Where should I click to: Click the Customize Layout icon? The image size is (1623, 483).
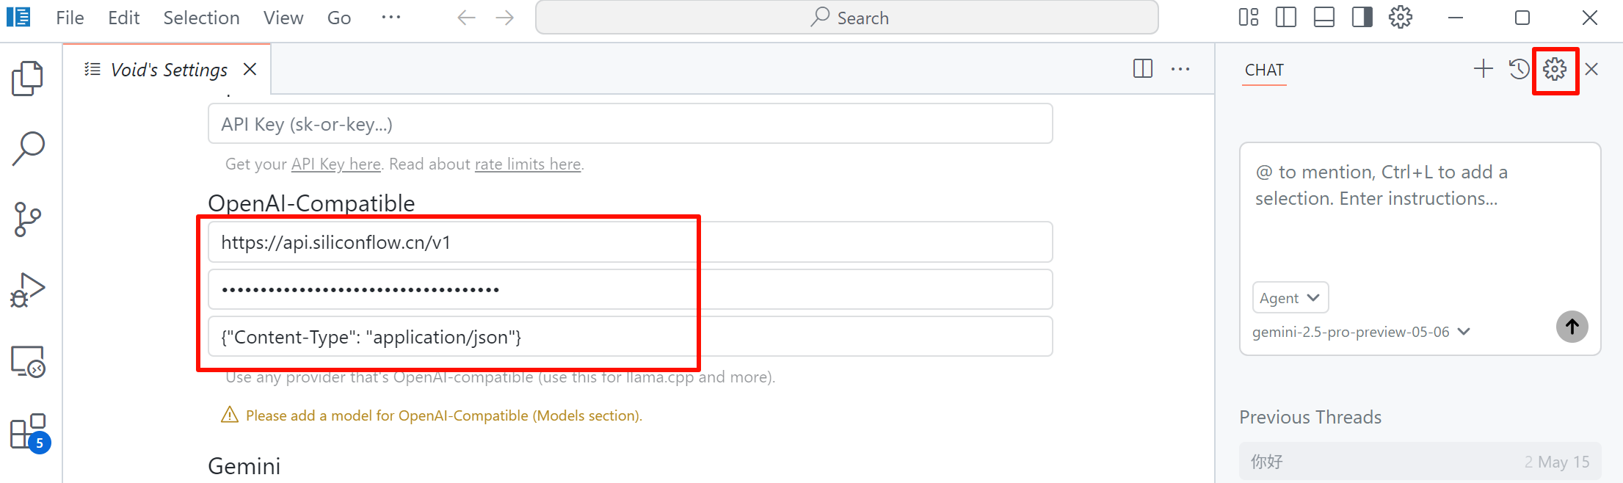(1249, 18)
